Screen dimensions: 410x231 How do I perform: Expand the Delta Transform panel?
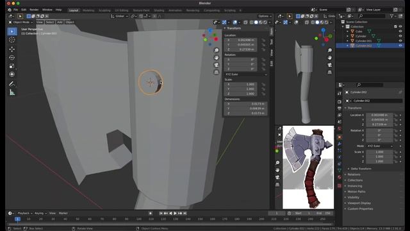[361, 169]
